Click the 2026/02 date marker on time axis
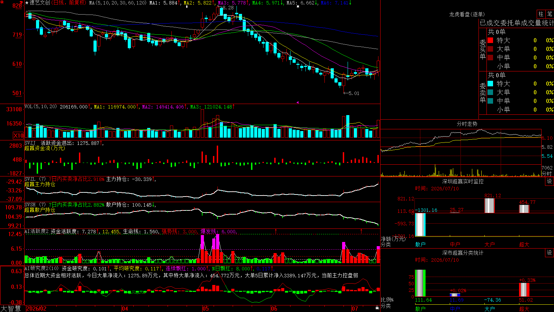Image resolution: width=554 pixels, height=312 pixels. click(36, 309)
